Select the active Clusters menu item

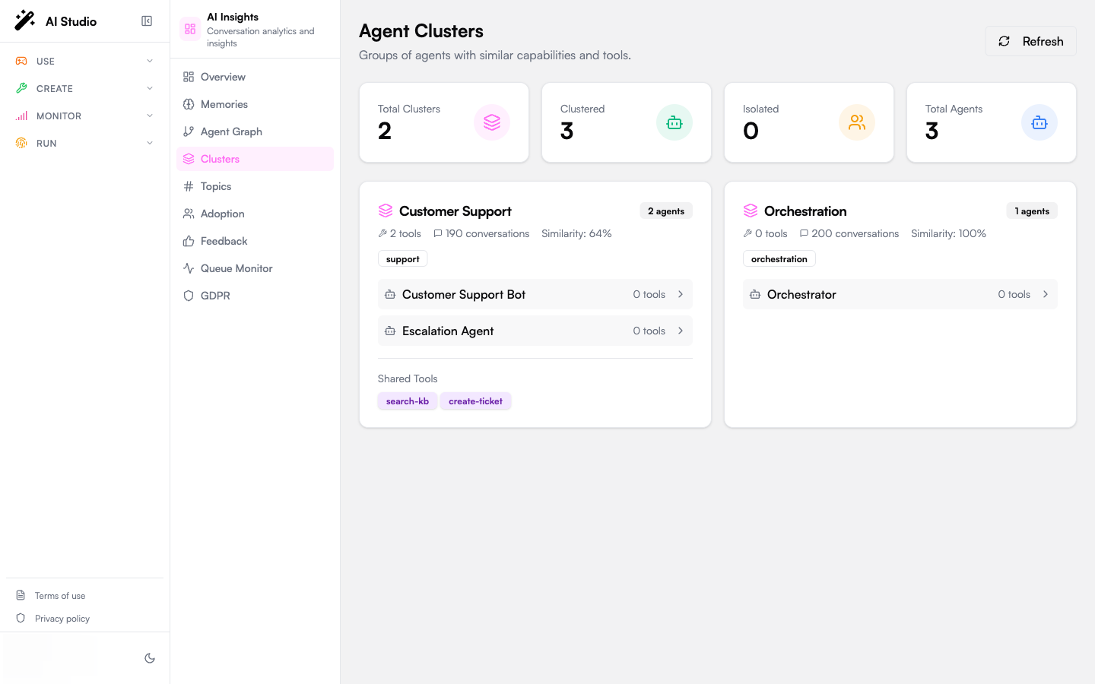[x=255, y=159]
